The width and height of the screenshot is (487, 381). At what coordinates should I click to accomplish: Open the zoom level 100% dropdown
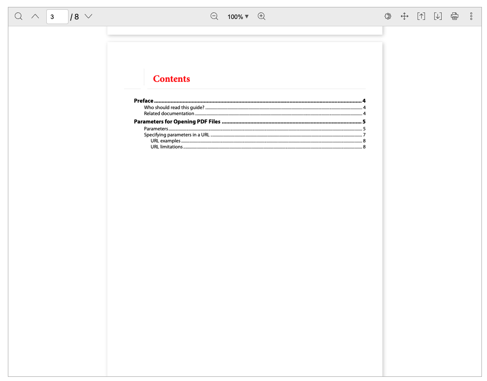237,16
